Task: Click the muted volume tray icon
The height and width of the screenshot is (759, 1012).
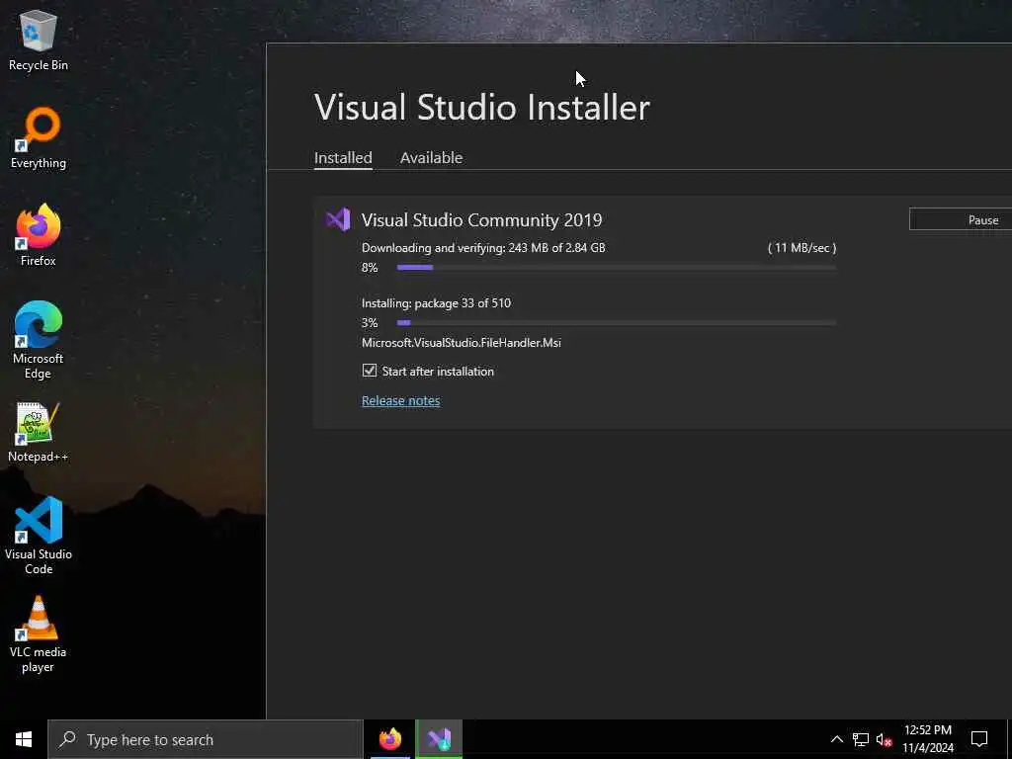Action: point(884,739)
